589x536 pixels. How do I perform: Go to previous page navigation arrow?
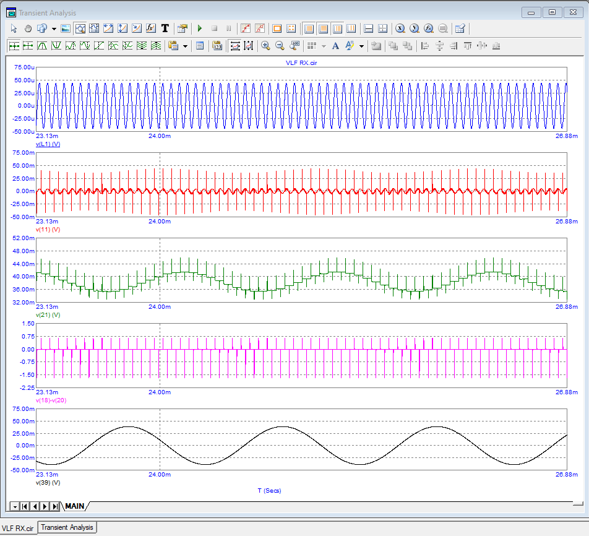pos(35,506)
